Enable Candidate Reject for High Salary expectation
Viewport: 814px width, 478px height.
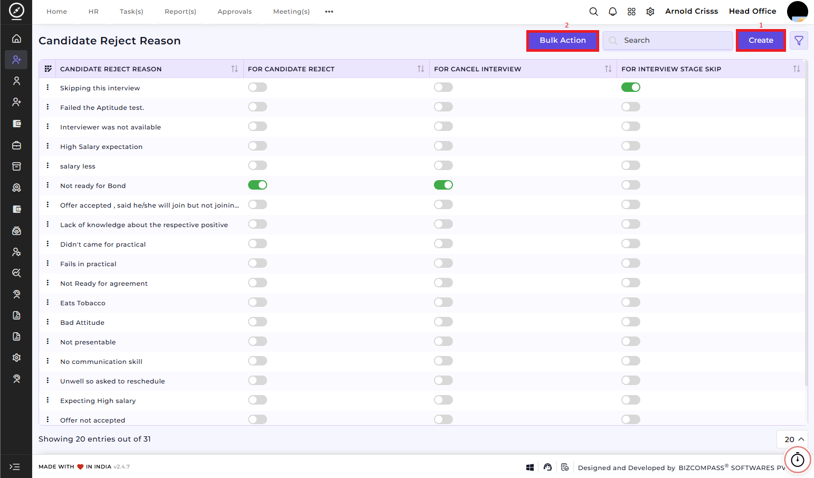pyautogui.click(x=258, y=146)
